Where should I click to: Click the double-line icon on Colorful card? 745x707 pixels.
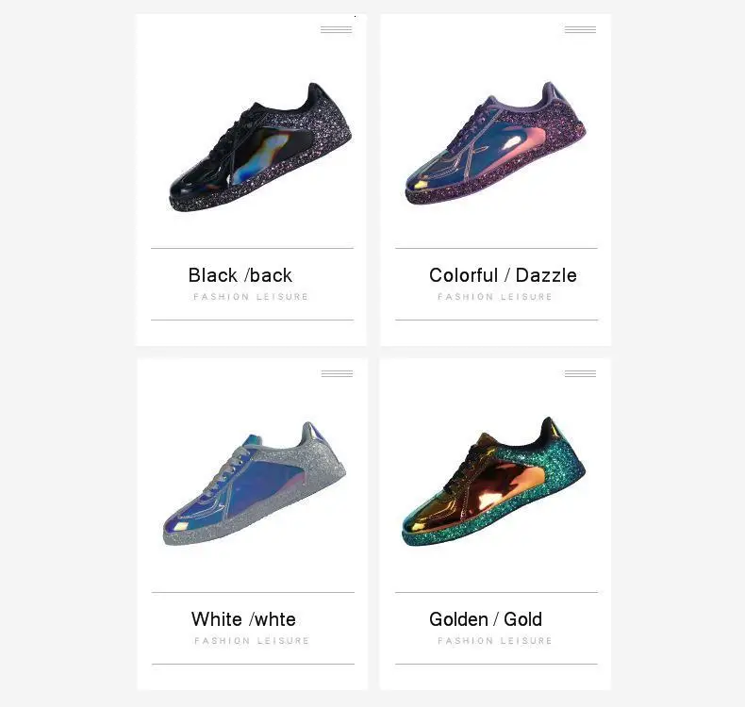pos(580,29)
